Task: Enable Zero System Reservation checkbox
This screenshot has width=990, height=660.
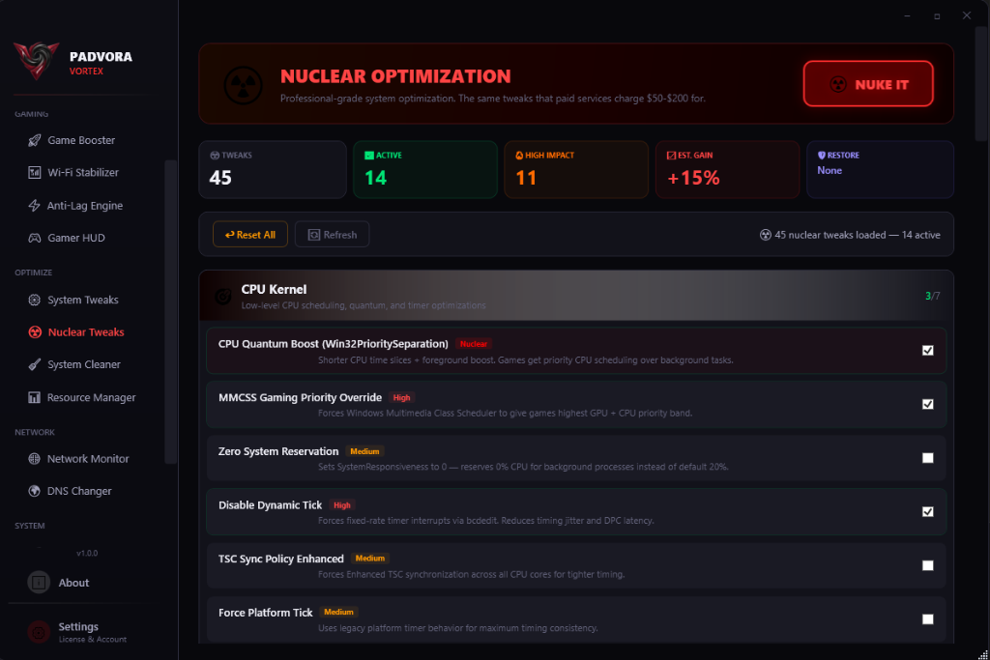Action: [x=927, y=458]
